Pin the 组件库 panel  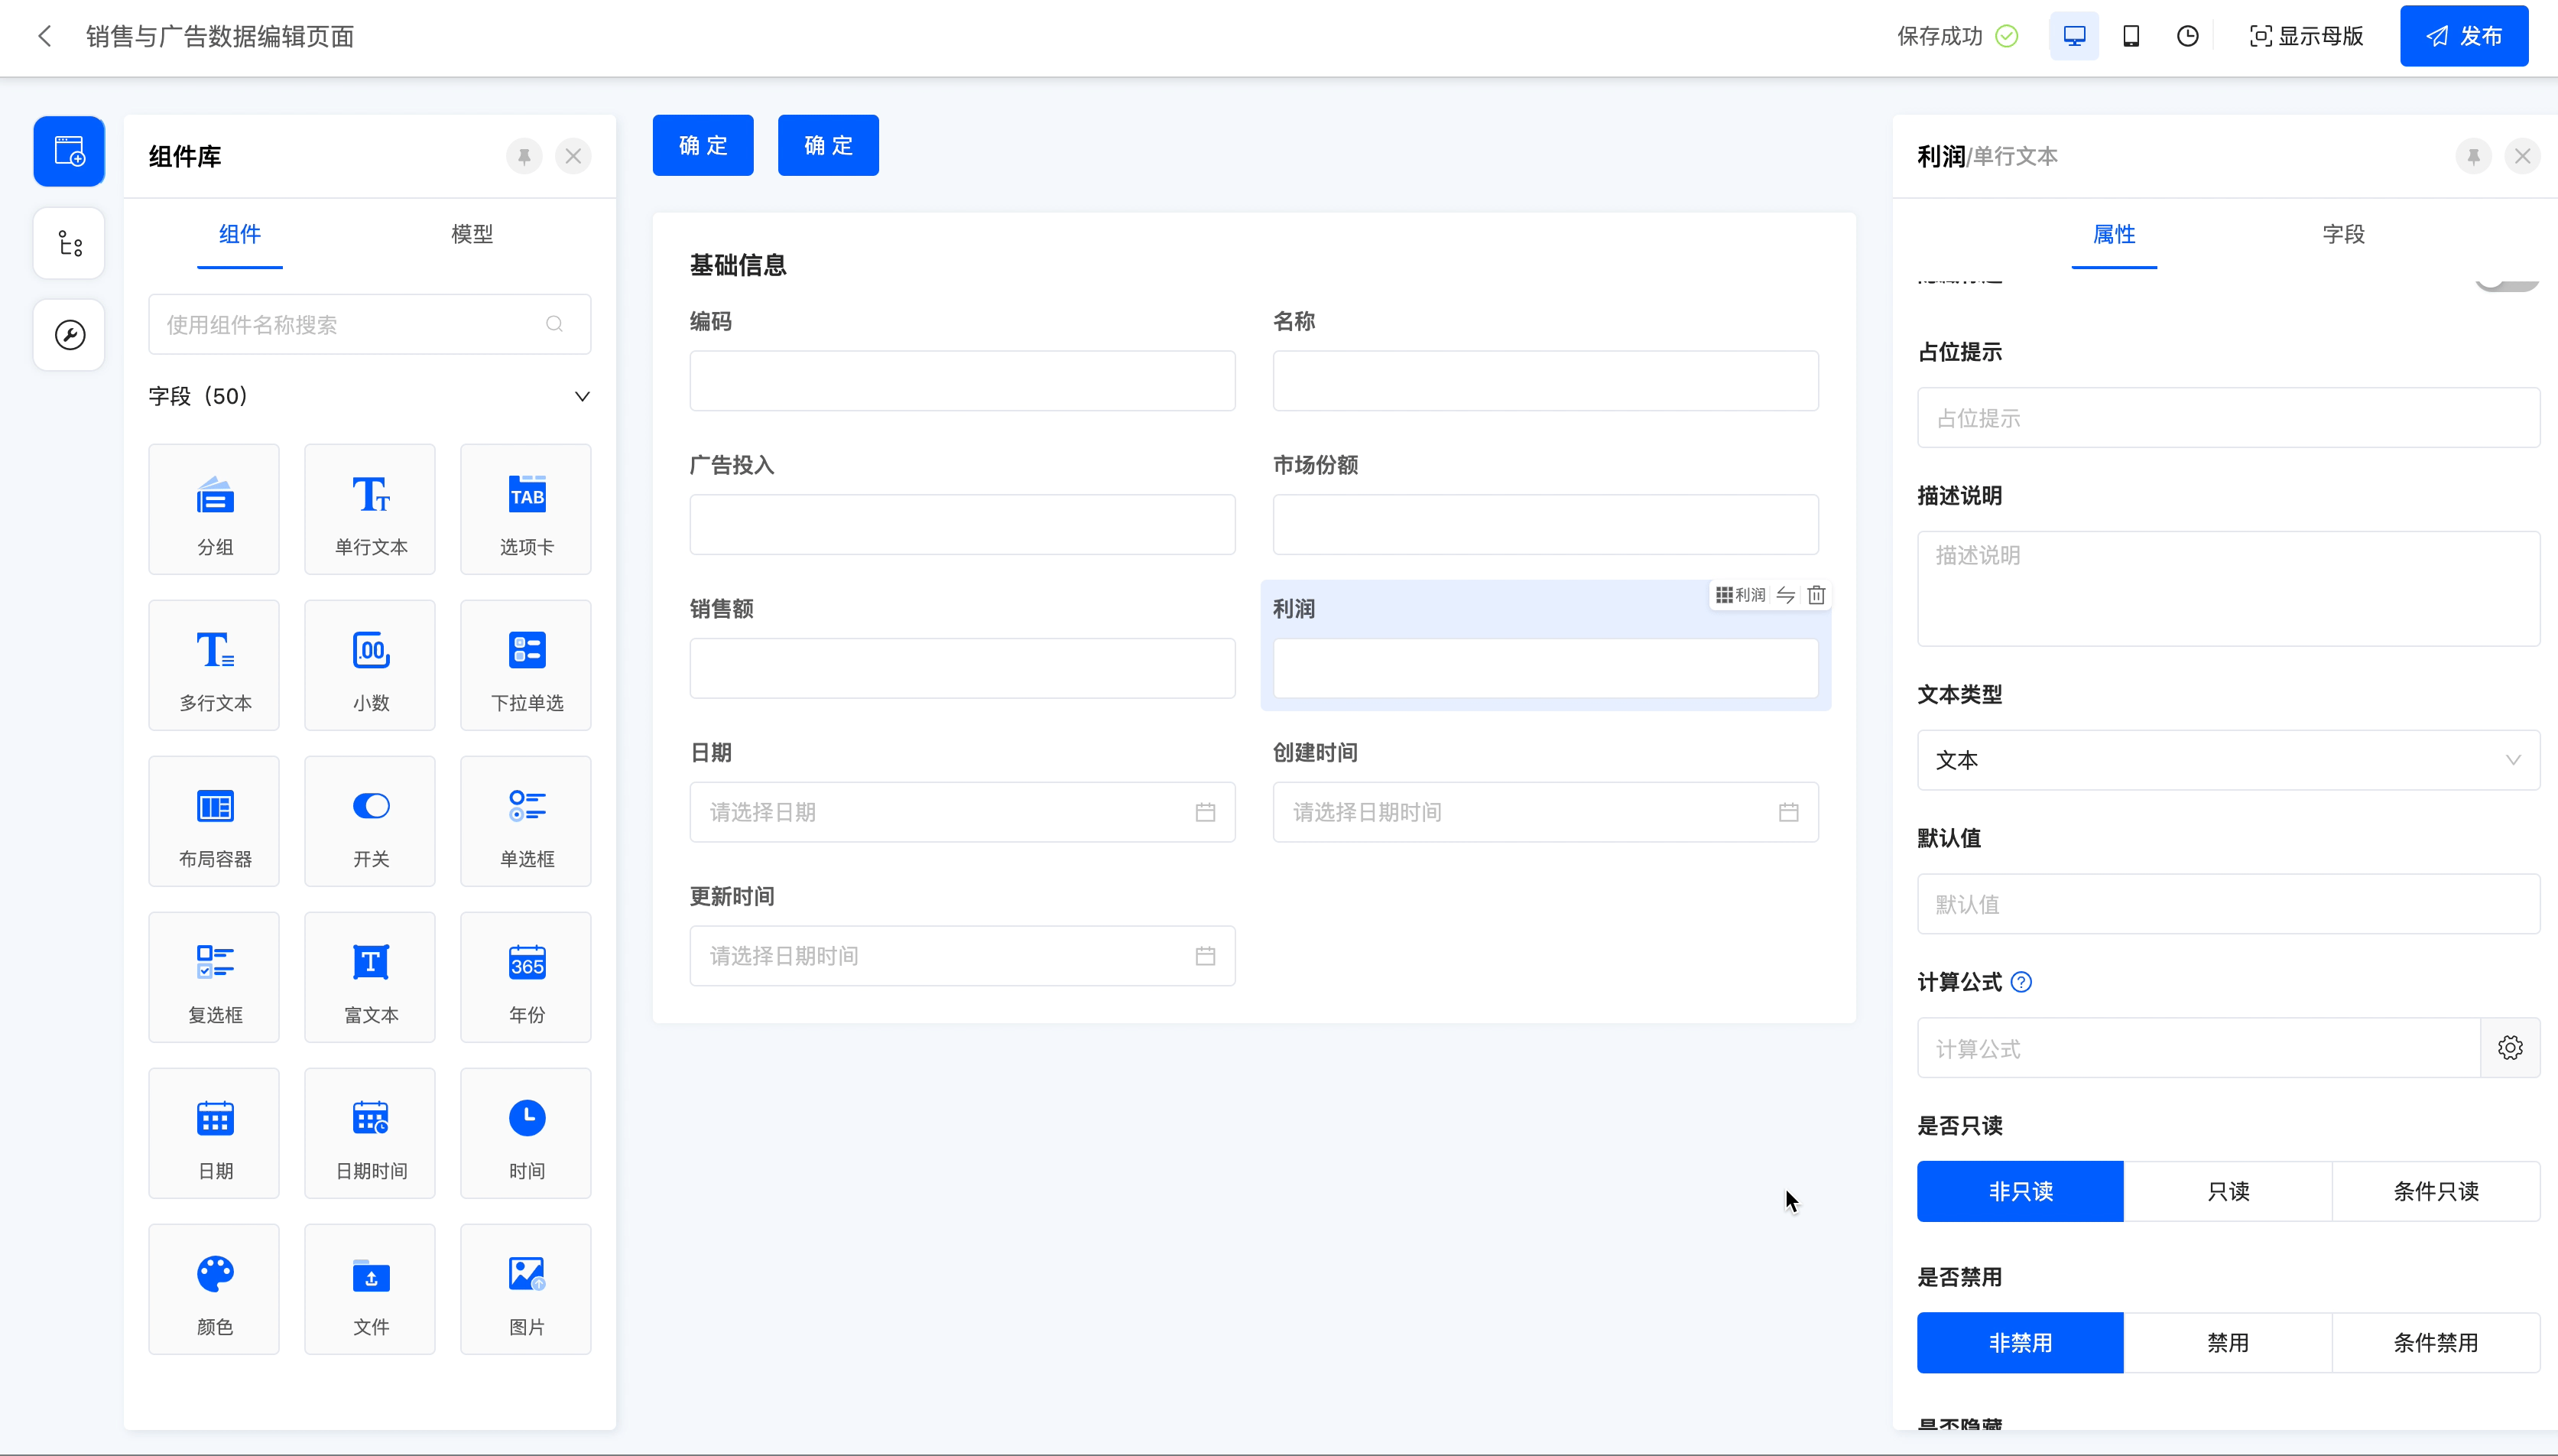524,156
